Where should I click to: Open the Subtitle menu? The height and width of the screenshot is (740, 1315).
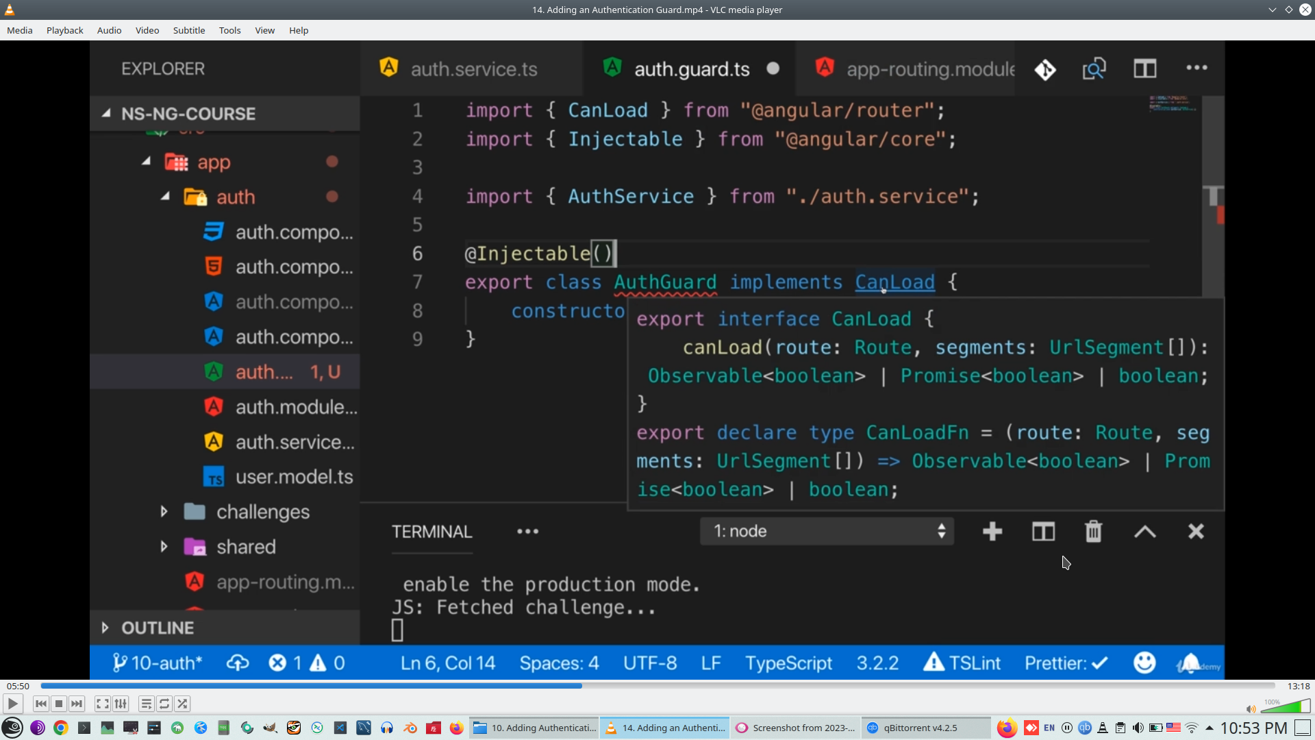tap(188, 30)
